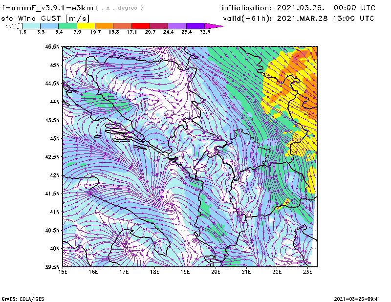
Task: Click the initialisation date 2021.03.26.
Action: 301,8
